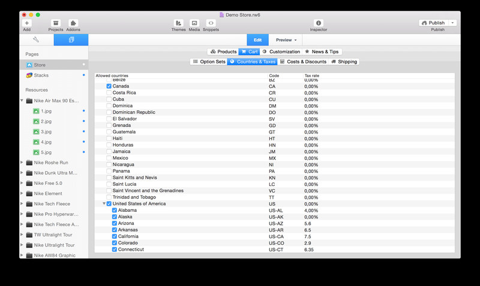Image resolution: width=480 pixels, height=286 pixels.
Task: Click the California tax rate 7.5
Action: [x=308, y=236]
